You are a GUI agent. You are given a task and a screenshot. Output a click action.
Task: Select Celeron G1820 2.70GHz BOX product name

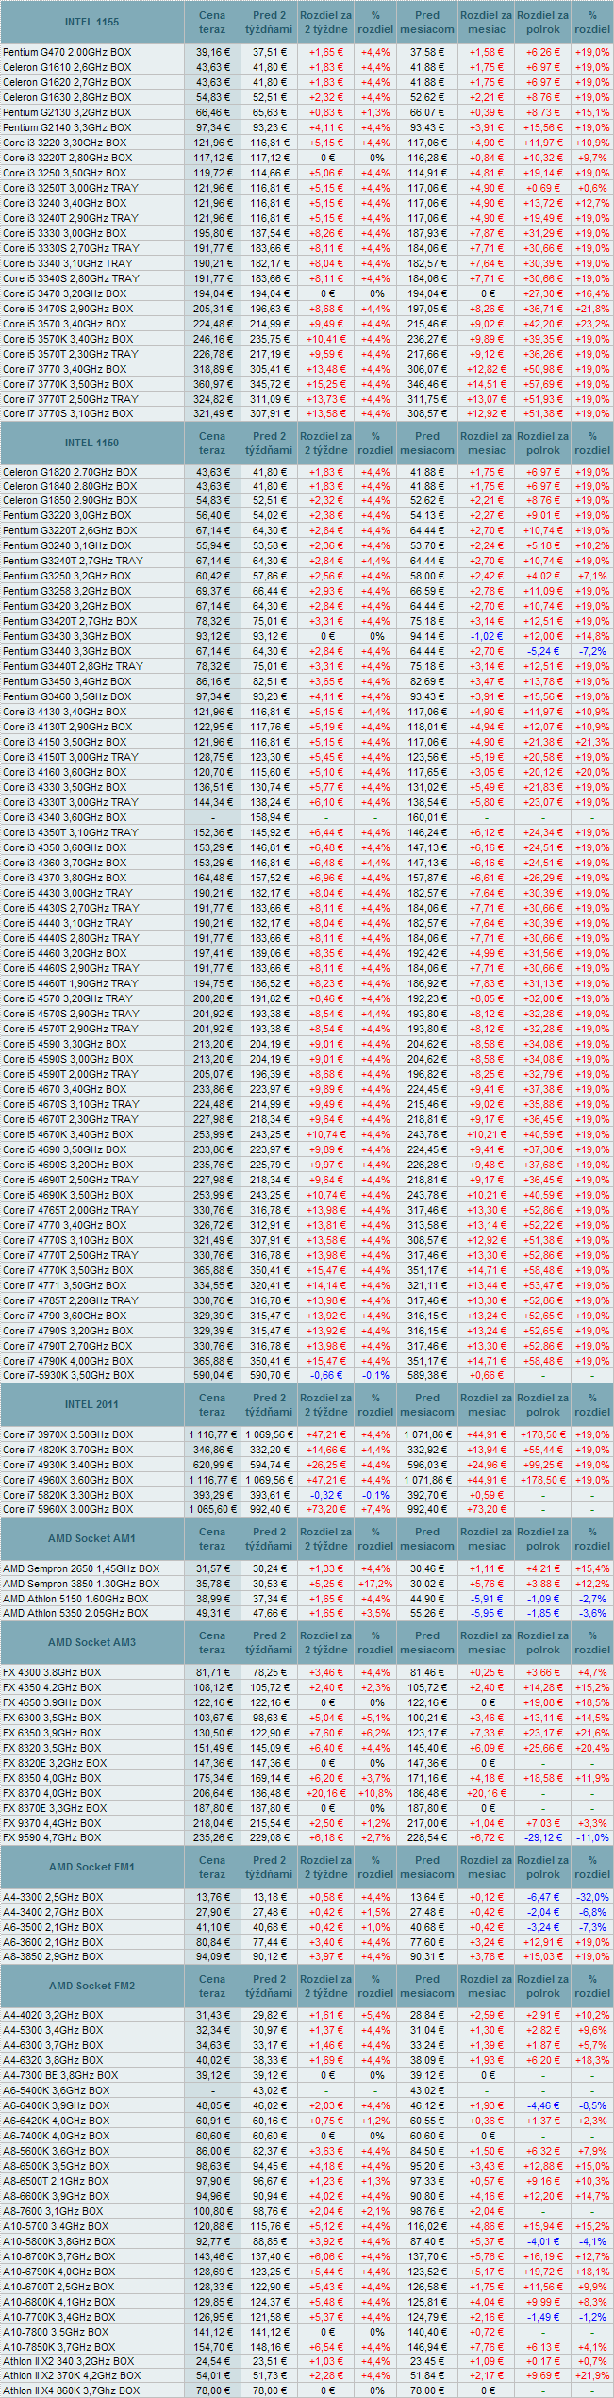[70, 472]
